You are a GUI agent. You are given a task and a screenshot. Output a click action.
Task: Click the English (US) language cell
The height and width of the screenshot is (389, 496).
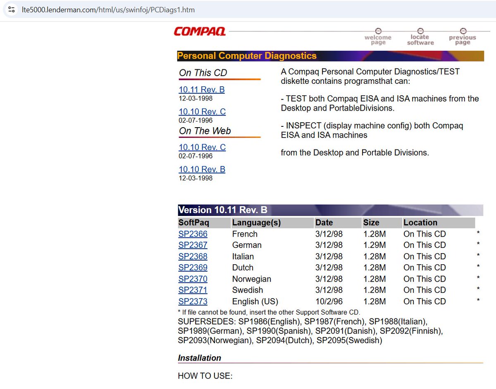pos(255,301)
